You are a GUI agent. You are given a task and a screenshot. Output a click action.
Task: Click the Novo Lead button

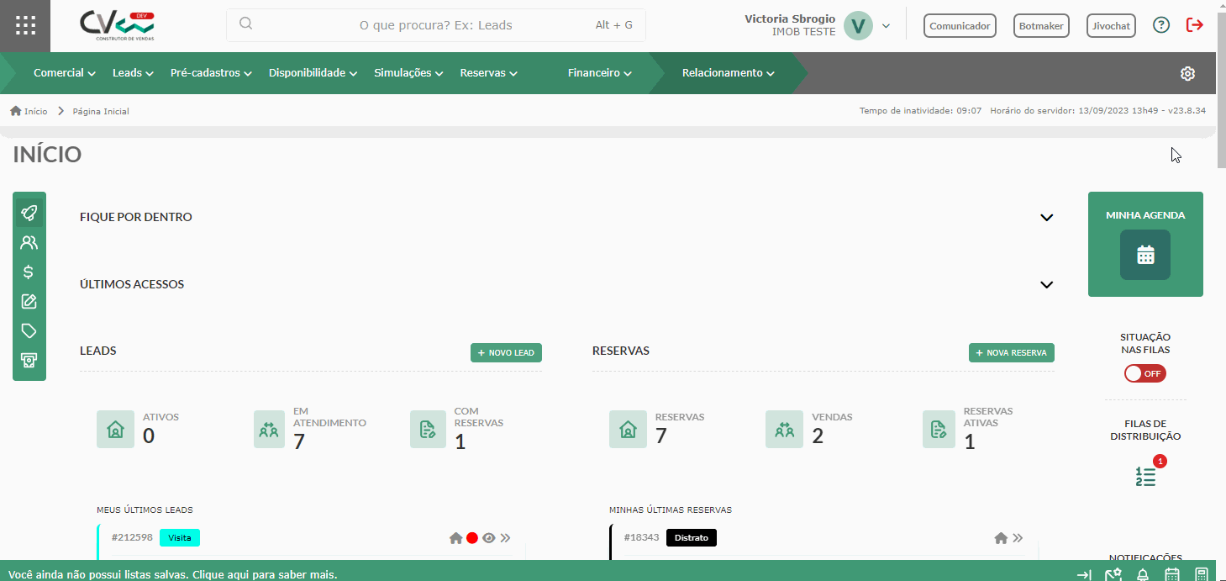coord(506,352)
